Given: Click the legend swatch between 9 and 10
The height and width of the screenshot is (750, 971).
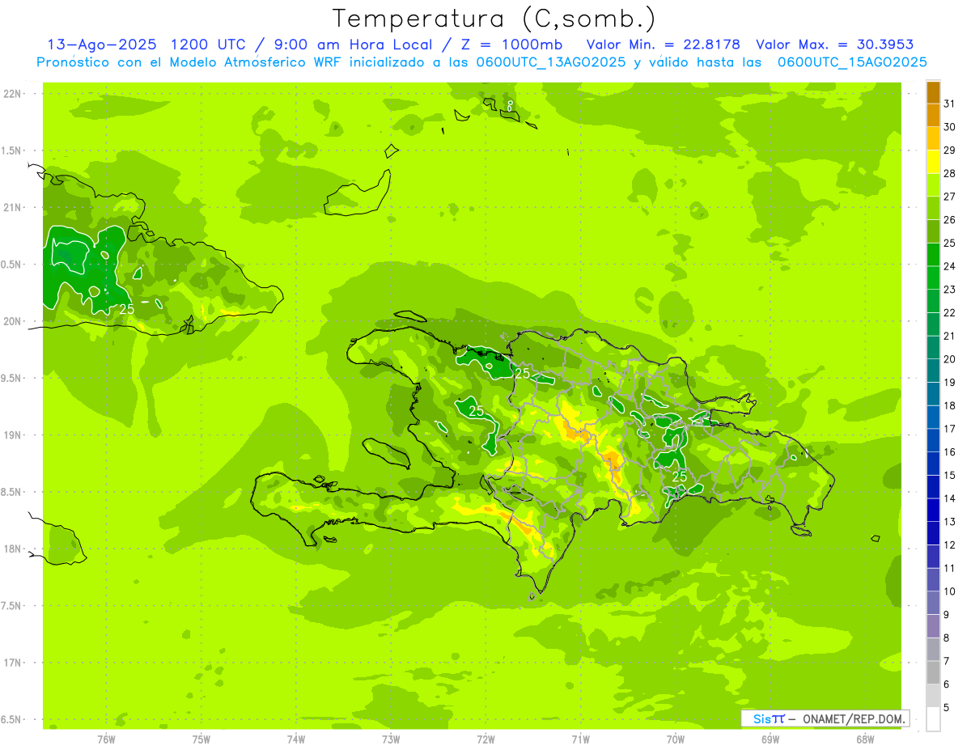Looking at the screenshot, I should coord(933,604).
